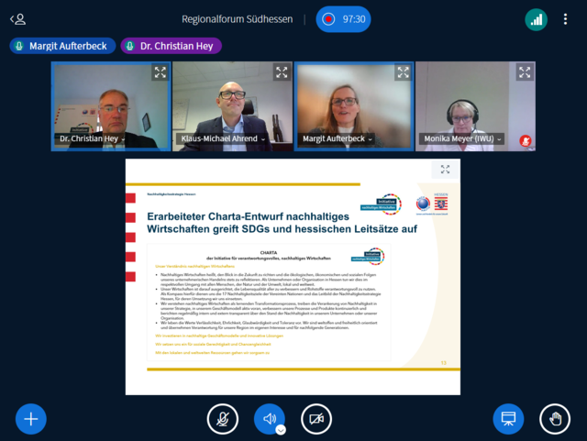
Task: Open audio device chevron options
Action: (x=281, y=429)
